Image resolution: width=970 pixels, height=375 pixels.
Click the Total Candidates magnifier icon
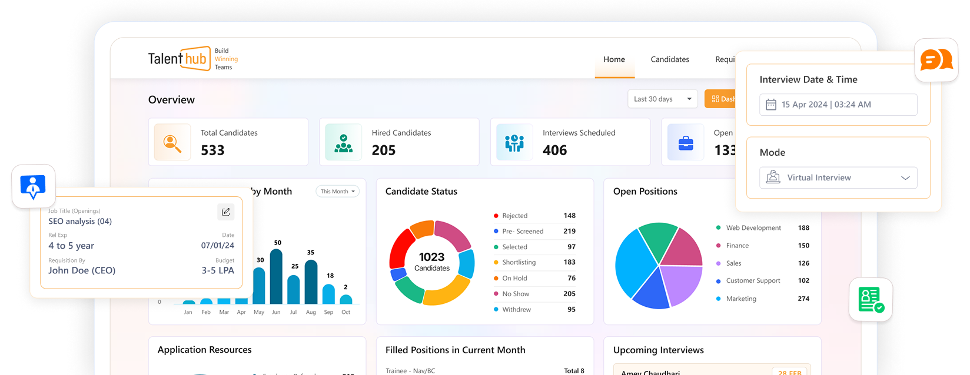click(172, 142)
